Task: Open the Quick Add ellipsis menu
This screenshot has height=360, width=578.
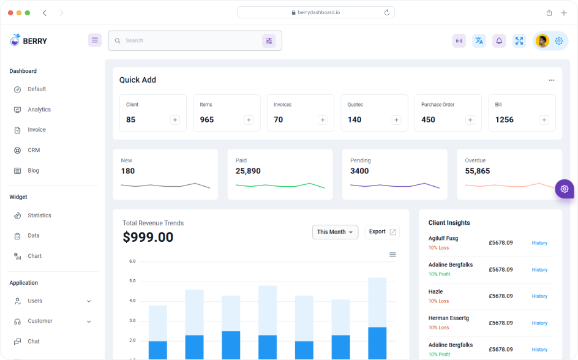Action: (551, 80)
